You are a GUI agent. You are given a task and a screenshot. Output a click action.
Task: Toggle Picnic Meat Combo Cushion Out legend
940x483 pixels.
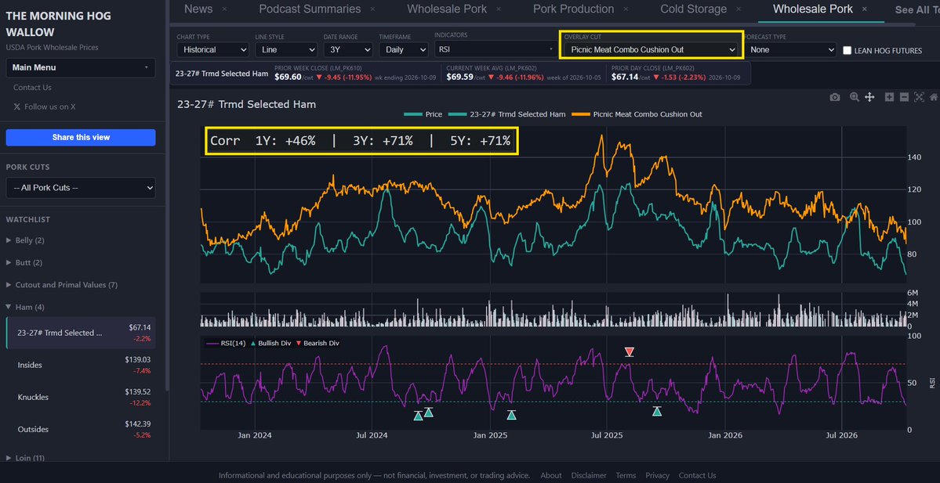[637, 114]
